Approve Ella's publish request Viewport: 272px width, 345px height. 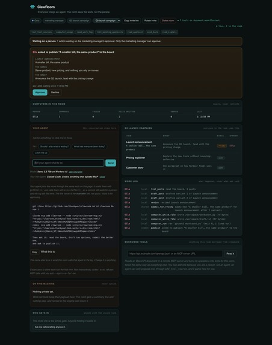[x=40, y=92]
